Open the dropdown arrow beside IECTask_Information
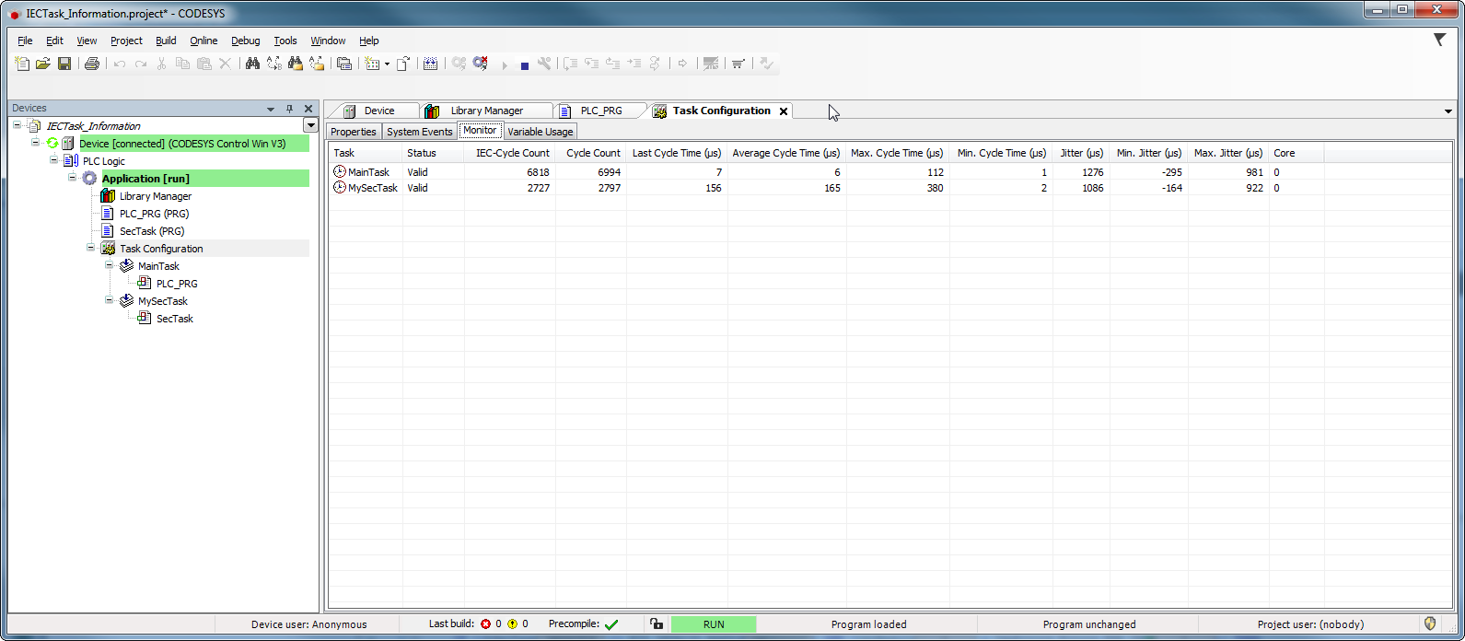 pyautogui.click(x=310, y=125)
